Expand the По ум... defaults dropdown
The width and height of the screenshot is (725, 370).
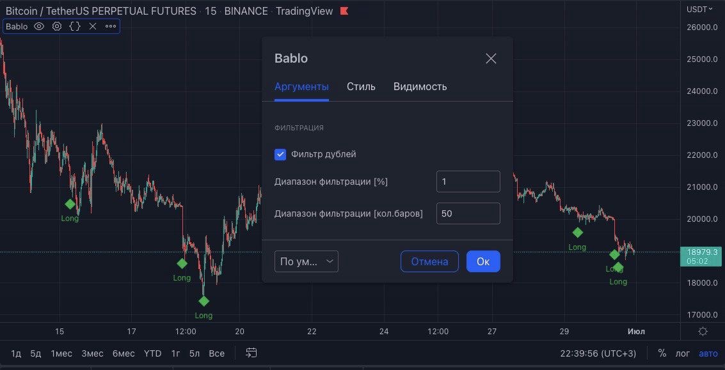coord(307,261)
